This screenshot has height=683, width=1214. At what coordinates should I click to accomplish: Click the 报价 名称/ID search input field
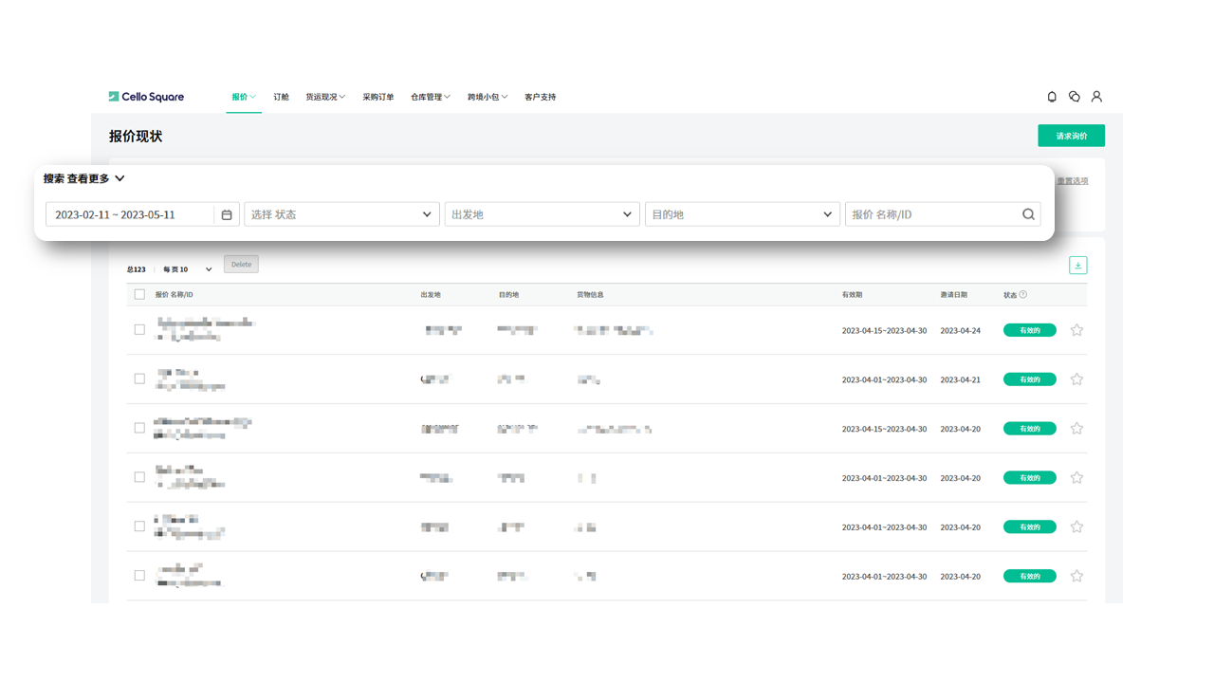[931, 214]
